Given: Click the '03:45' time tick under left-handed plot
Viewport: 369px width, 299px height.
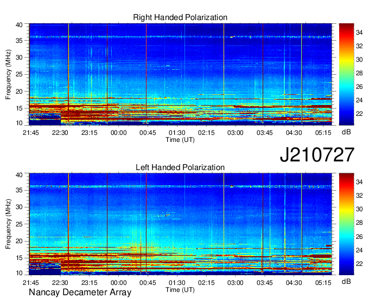Looking at the screenshot, I should [265, 283].
